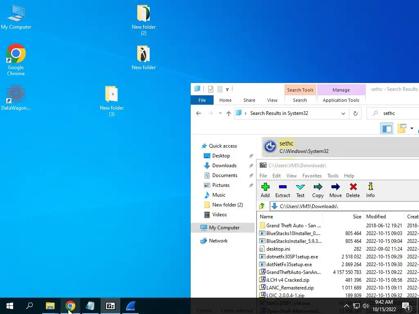The image size is (419, 314).
Task: Select Videos in the navigation pane
Action: coord(219,215)
